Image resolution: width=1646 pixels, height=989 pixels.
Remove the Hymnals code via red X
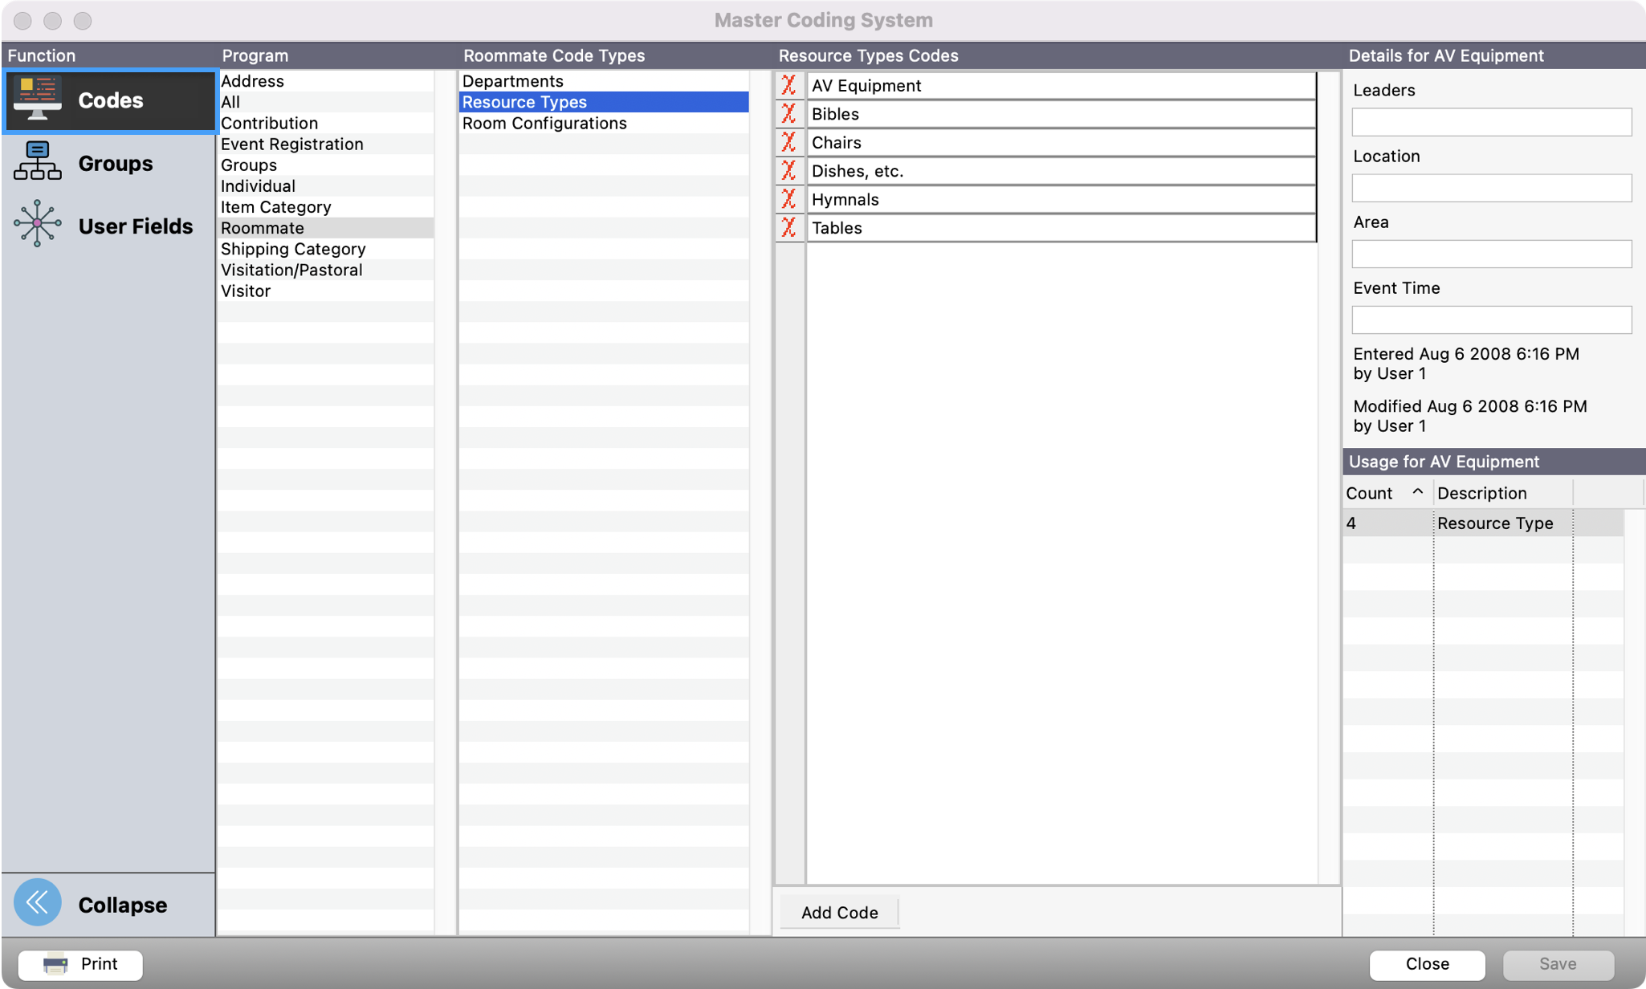click(788, 199)
